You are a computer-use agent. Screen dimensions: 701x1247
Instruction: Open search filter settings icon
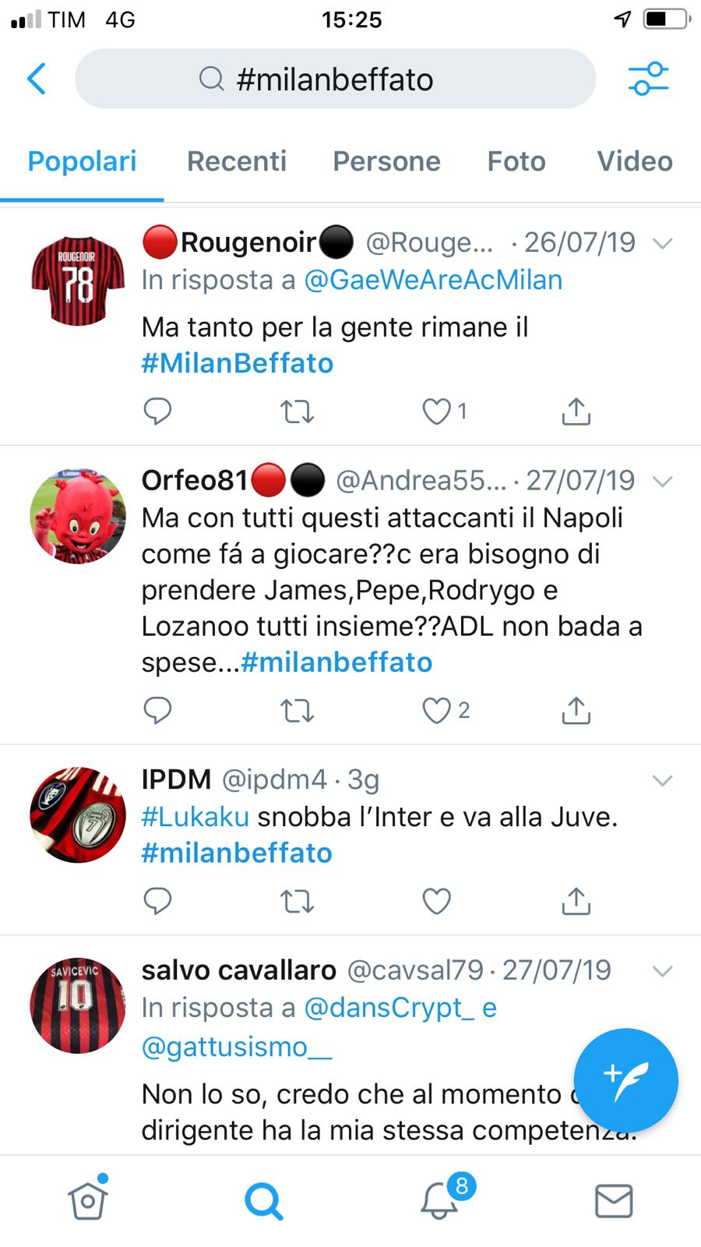648,79
